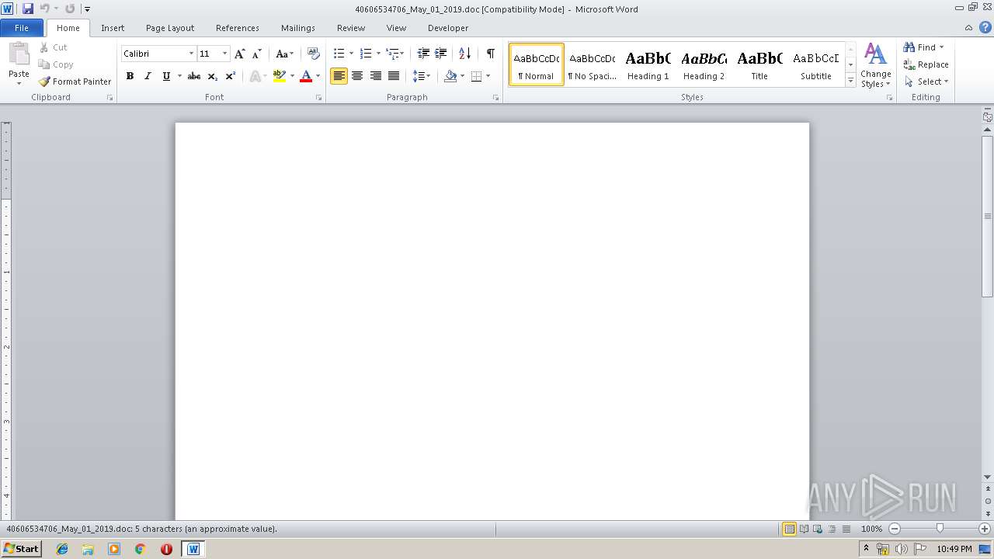The height and width of the screenshot is (559, 994).
Task: Switch to the References tab
Action: (x=238, y=28)
